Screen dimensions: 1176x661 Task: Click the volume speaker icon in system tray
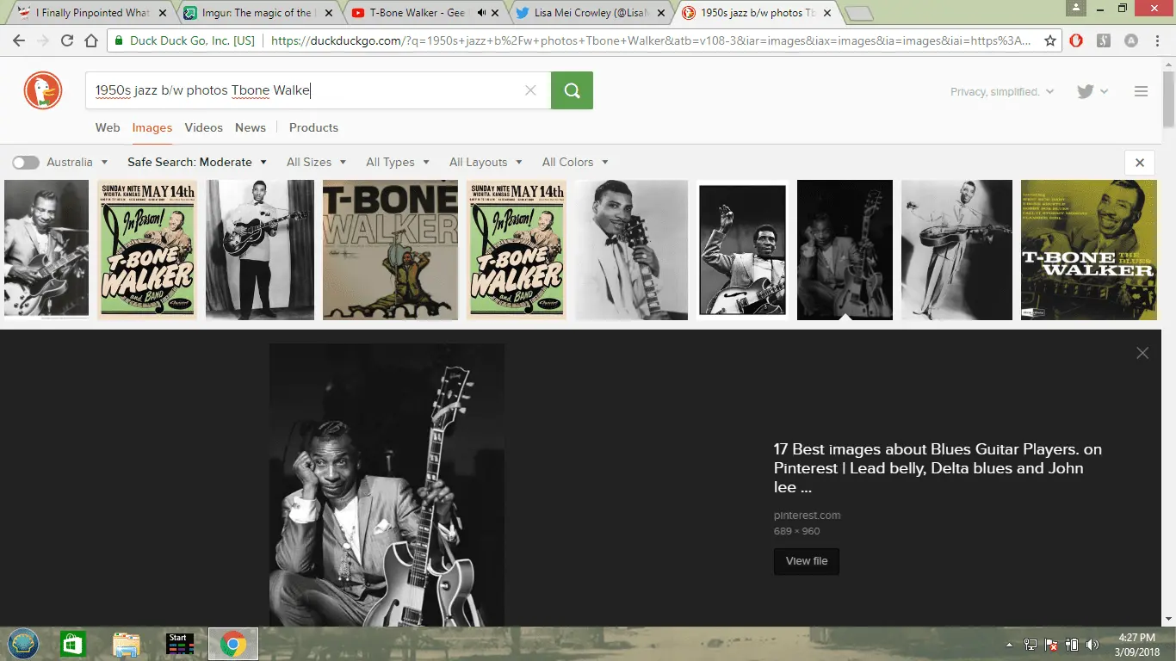pyautogui.click(x=1092, y=645)
